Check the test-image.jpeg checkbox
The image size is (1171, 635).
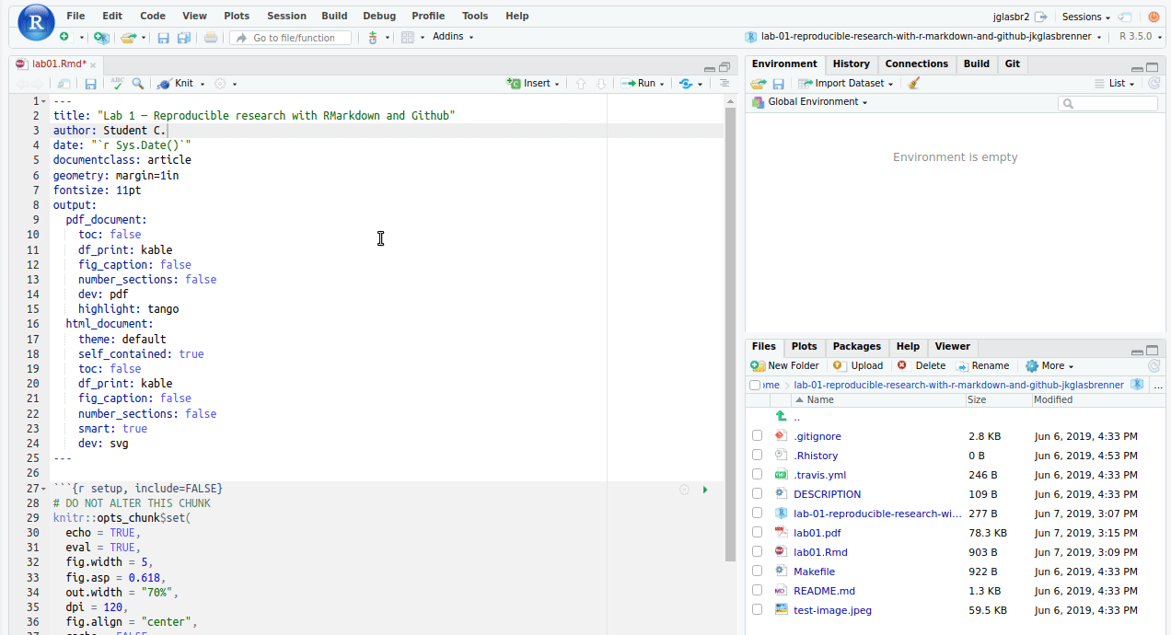(757, 609)
